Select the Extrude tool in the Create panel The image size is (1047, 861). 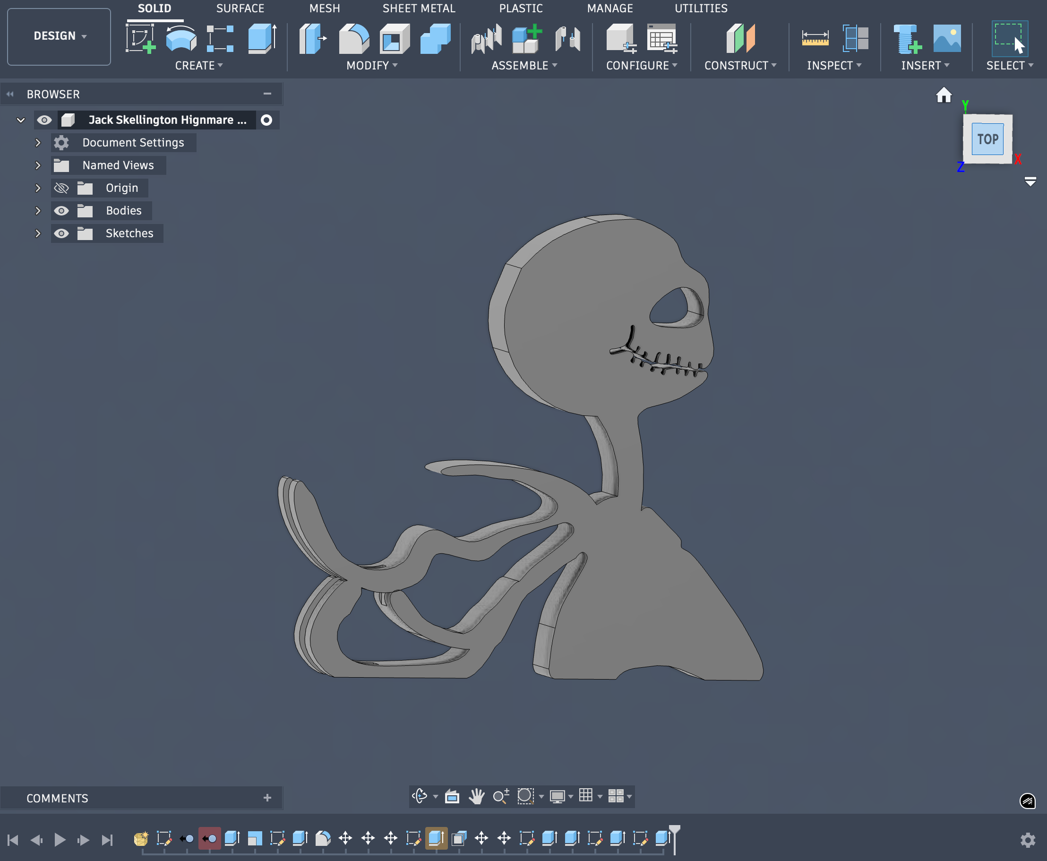click(262, 39)
